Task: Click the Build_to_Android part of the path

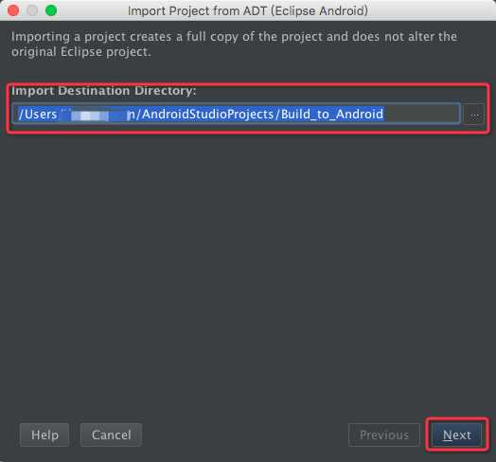Action: click(332, 114)
